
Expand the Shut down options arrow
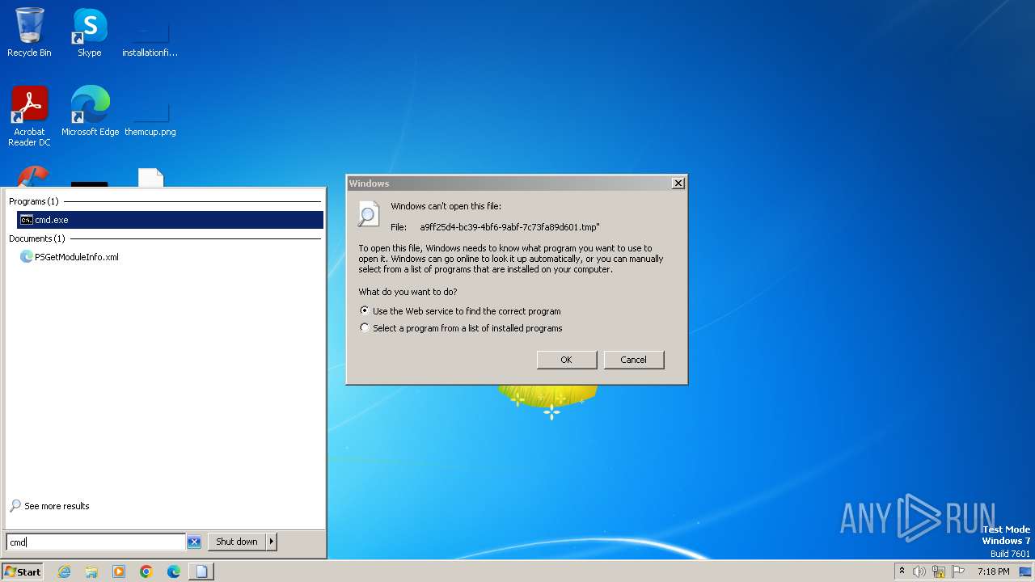pyautogui.click(x=272, y=542)
